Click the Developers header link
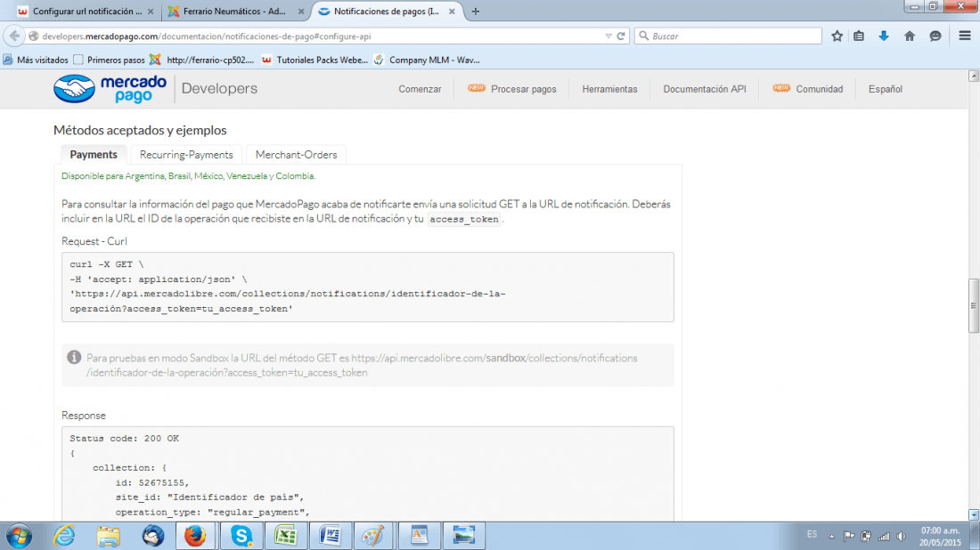980x550 pixels. point(219,89)
